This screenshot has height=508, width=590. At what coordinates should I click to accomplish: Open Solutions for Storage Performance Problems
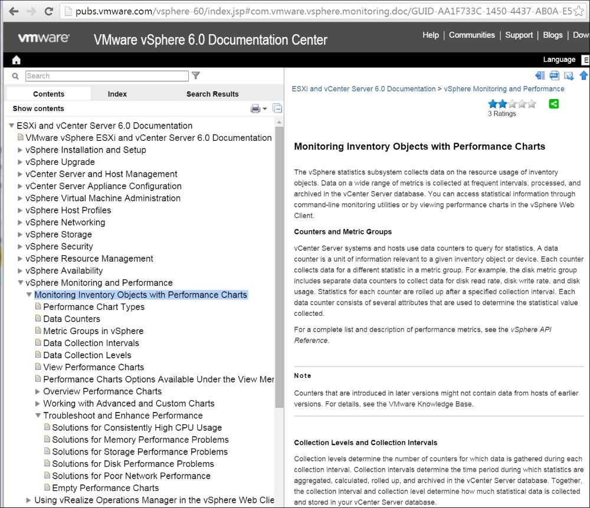pyautogui.click(x=140, y=451)
